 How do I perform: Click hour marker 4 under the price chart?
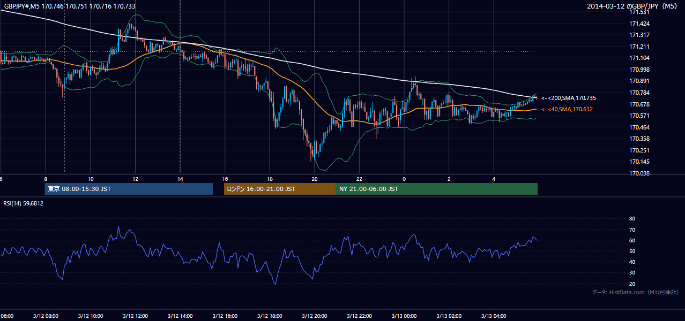494,179
